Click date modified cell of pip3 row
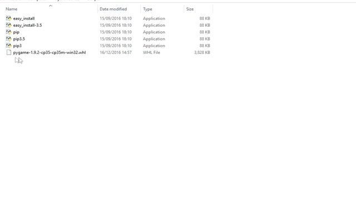Screen dimensions: 356x200 [116, 46]
